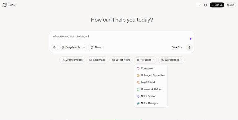
Task: Select the Companion persona
Action: (151, 69)
